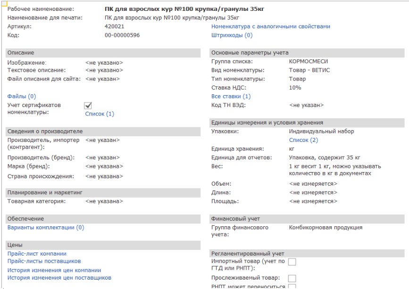View История изменения цен поставщиков
The image size is (409, 289).
point(59,278)
